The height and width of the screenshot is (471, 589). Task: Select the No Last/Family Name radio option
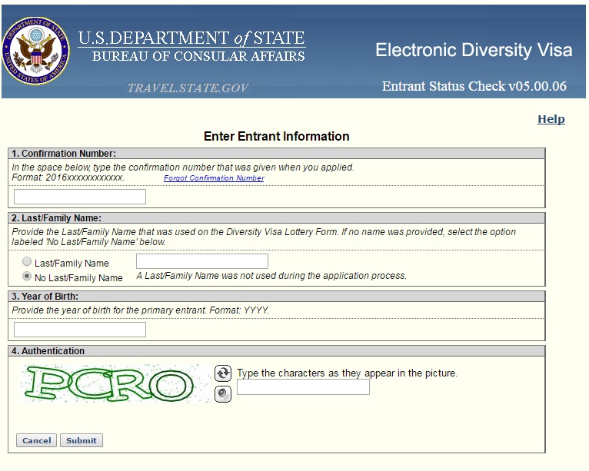[x=27, y=277]
